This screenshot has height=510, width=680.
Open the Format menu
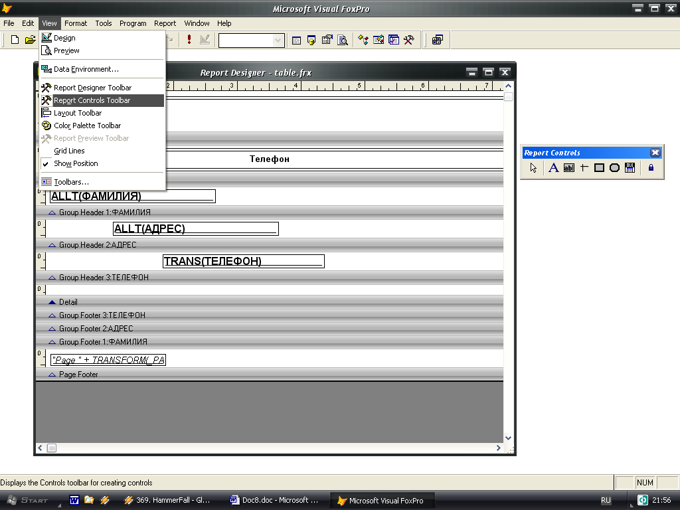click(x=76, y=23)
